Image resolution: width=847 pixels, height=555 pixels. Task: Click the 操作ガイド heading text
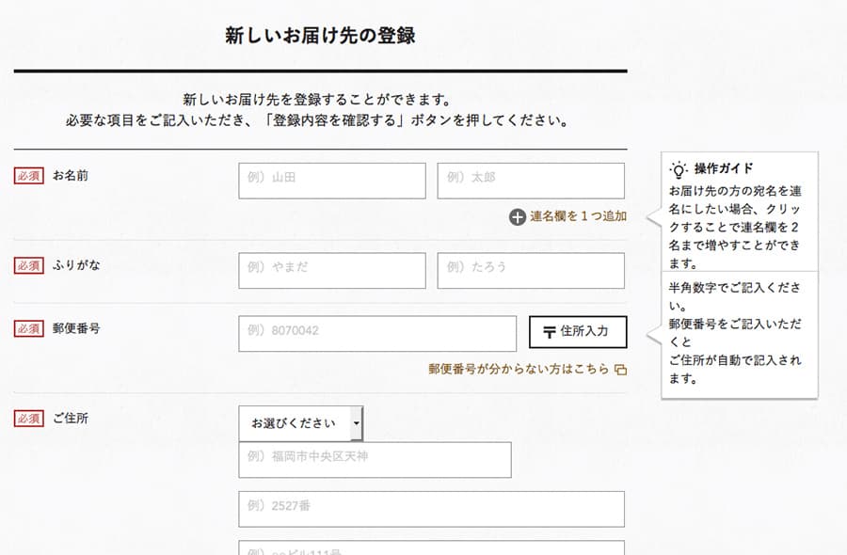pyautogui.click(x=724, y=169)
